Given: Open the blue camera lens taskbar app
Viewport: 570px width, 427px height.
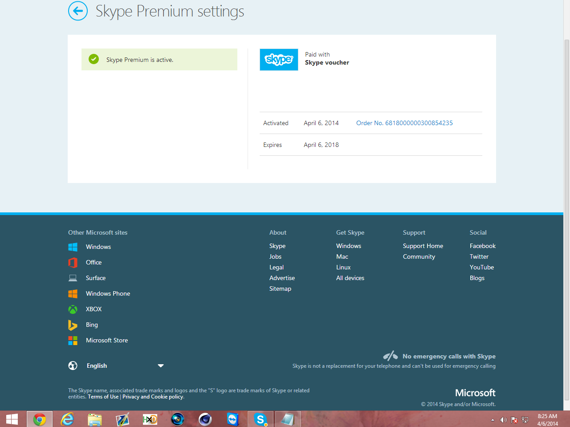Looking at the screenshot, I should pos(178,419).
